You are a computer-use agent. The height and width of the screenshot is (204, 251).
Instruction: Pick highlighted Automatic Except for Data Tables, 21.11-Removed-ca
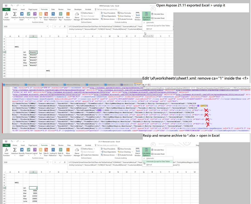tap(158, 162)
